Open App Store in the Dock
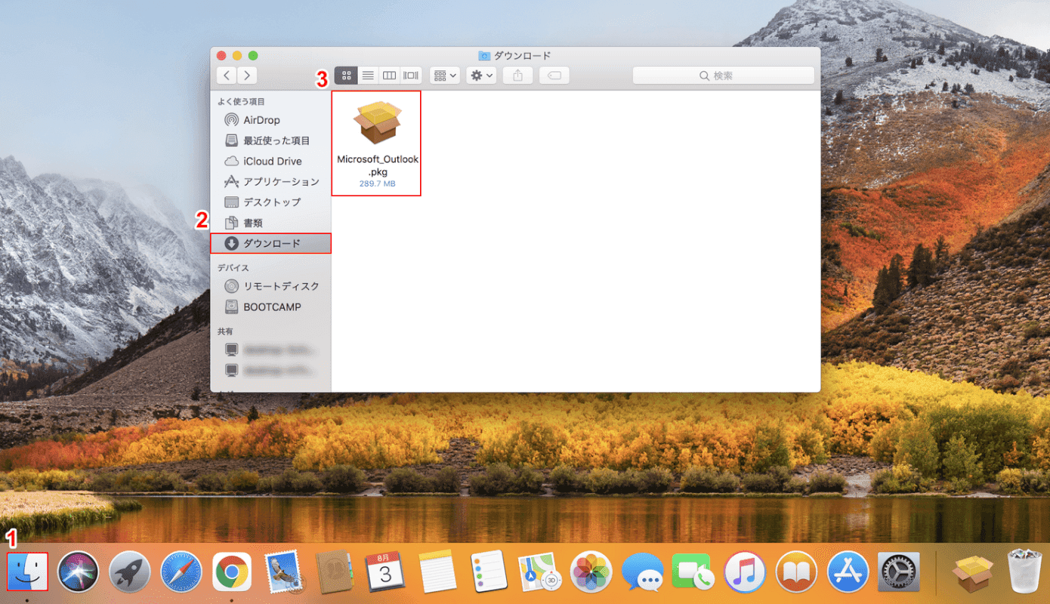 (848, 572)
